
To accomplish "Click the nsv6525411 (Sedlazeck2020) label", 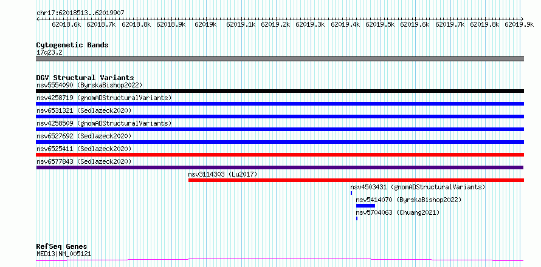I will (84, 149).
